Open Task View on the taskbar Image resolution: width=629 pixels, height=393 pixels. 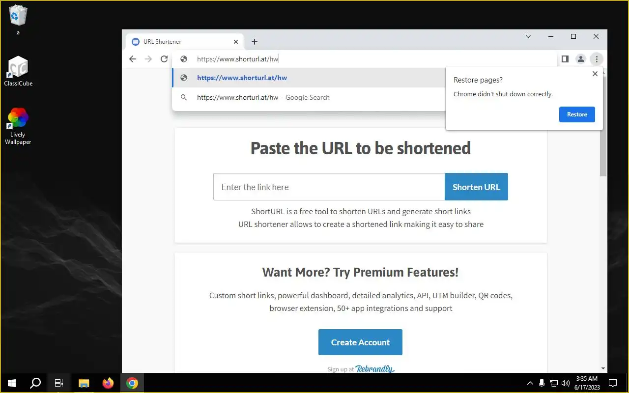pyautogui.click(x=59, y=383)
